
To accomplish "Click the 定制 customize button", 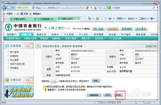I will [x=28, y=46].
